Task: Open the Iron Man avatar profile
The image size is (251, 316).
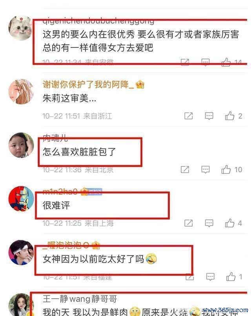Action: (21, 199)
